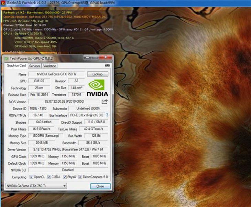Click the FurMark FPS min/max/avg line
The width and height of the screenshot is (251, 207).
[25, 21]
